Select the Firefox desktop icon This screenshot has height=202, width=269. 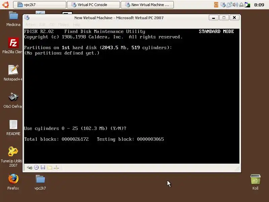tap(13, 182)
